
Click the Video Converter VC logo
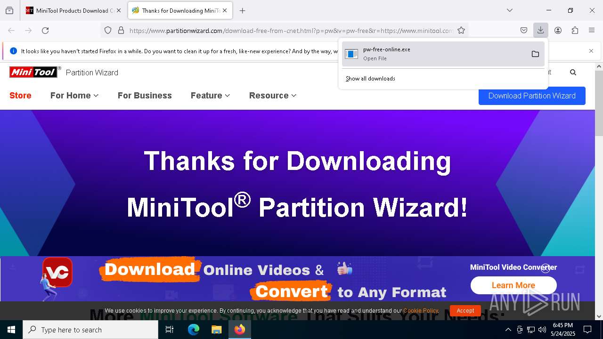click(x=57, y=272)
